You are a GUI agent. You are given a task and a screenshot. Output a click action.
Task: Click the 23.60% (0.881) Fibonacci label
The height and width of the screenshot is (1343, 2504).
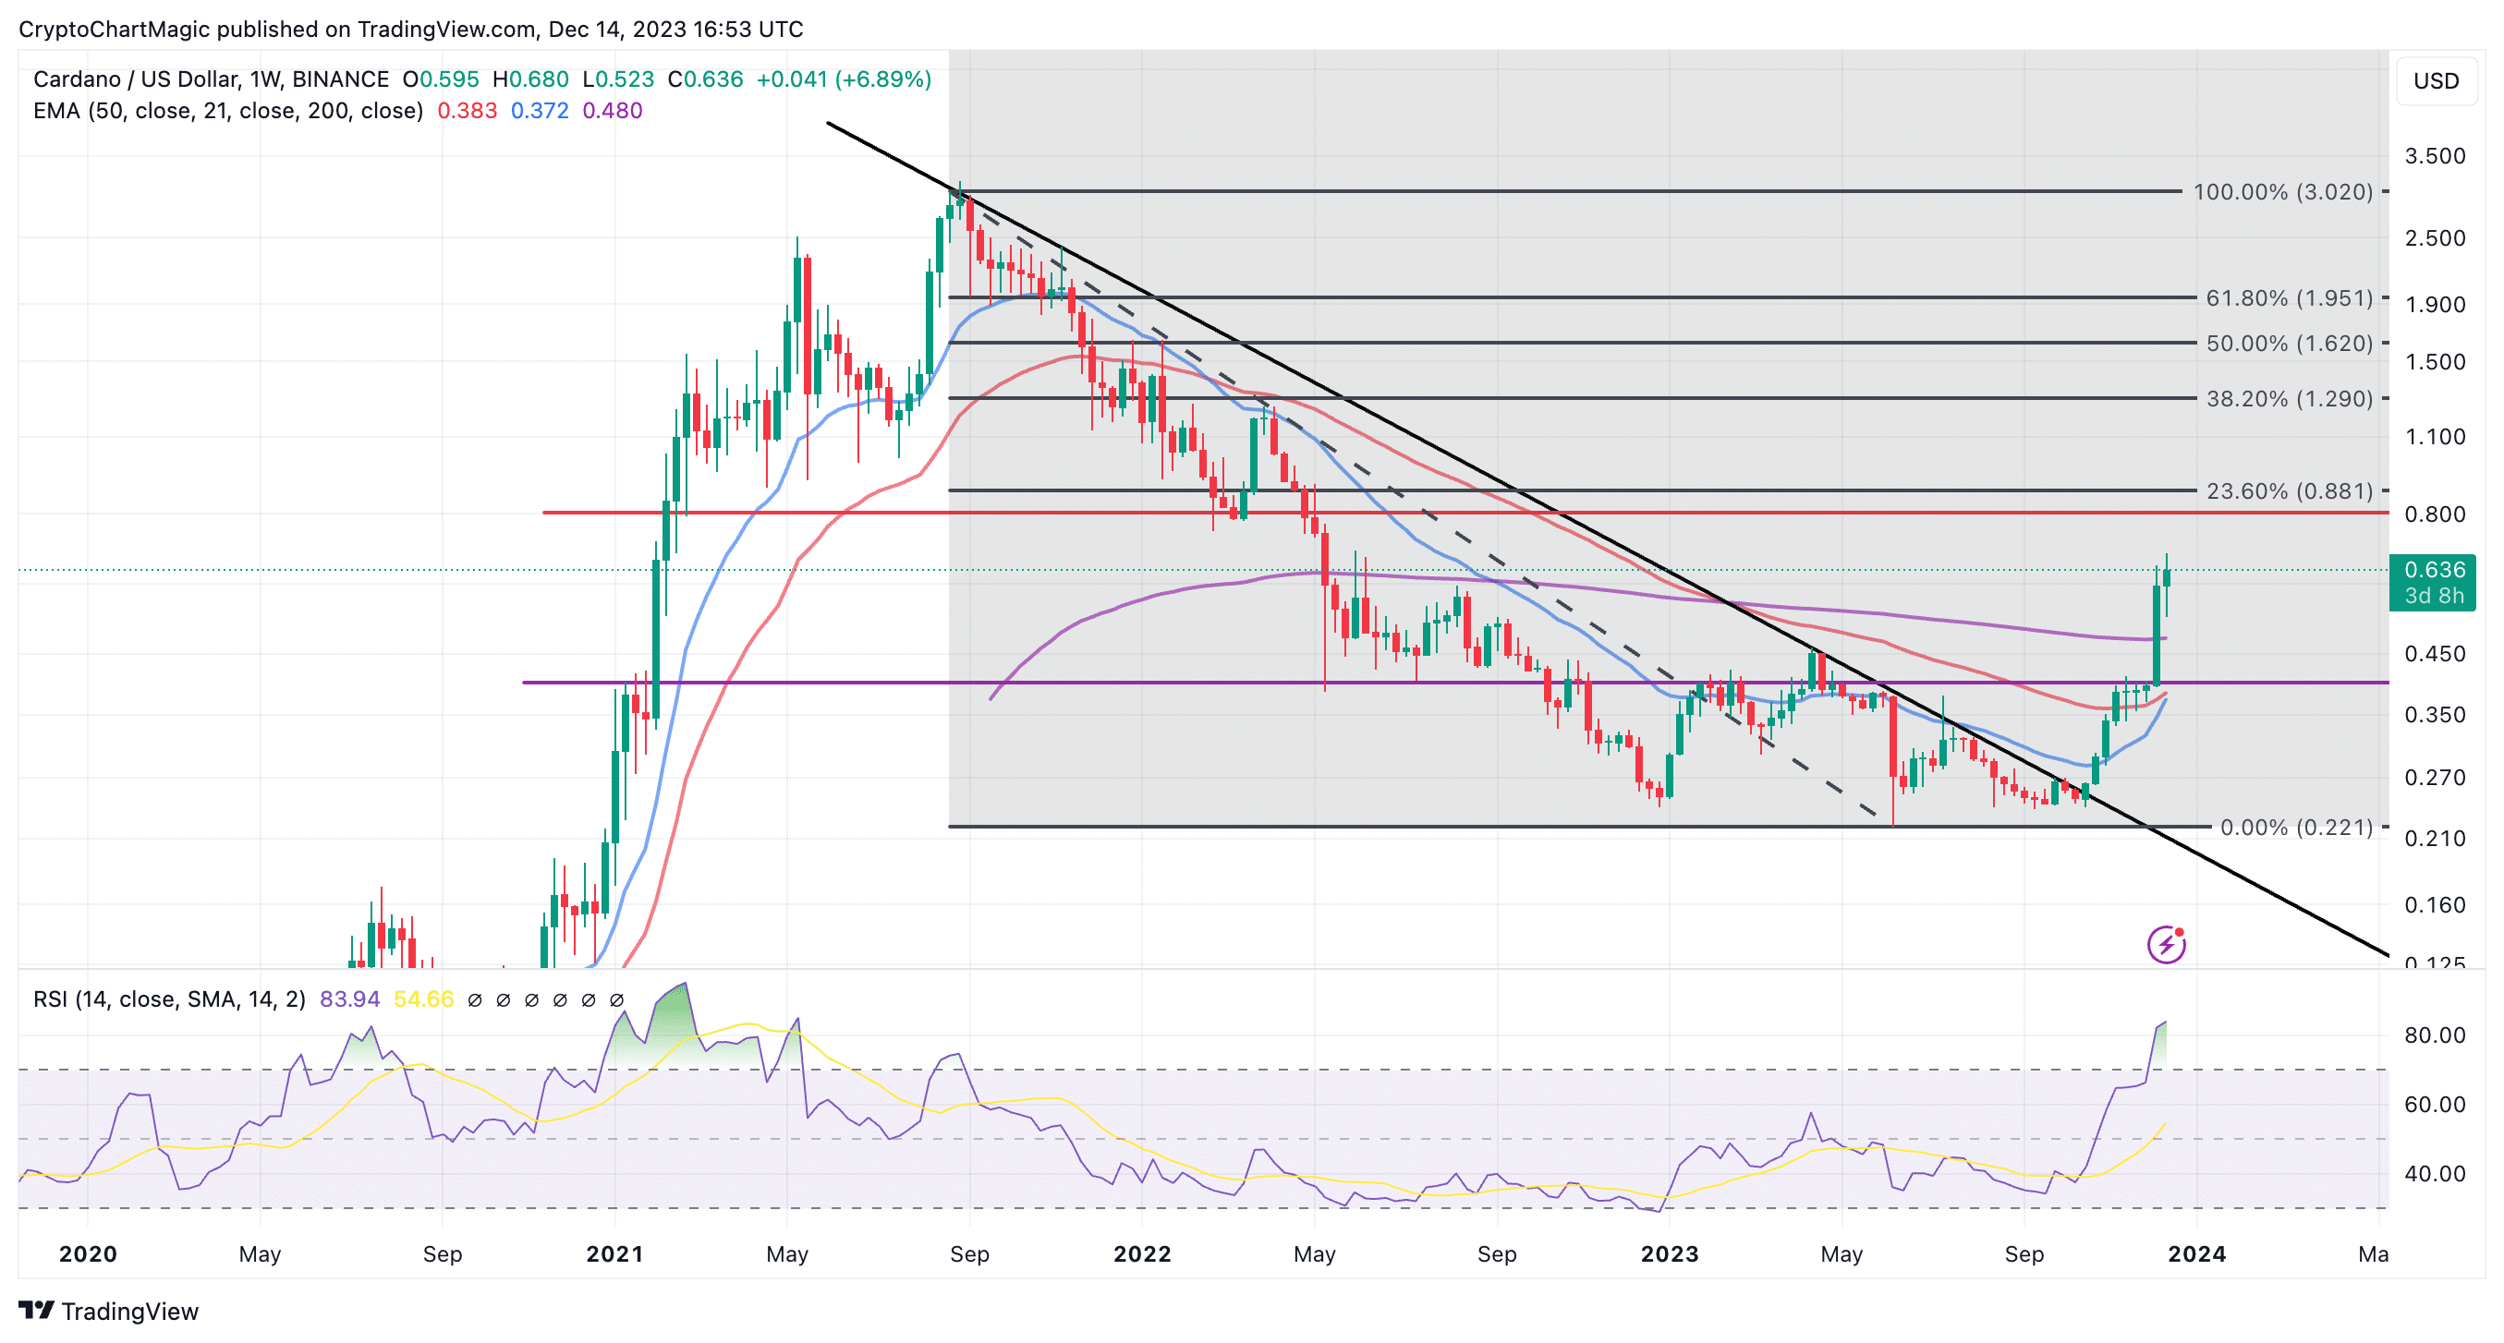click(2290, 490)
